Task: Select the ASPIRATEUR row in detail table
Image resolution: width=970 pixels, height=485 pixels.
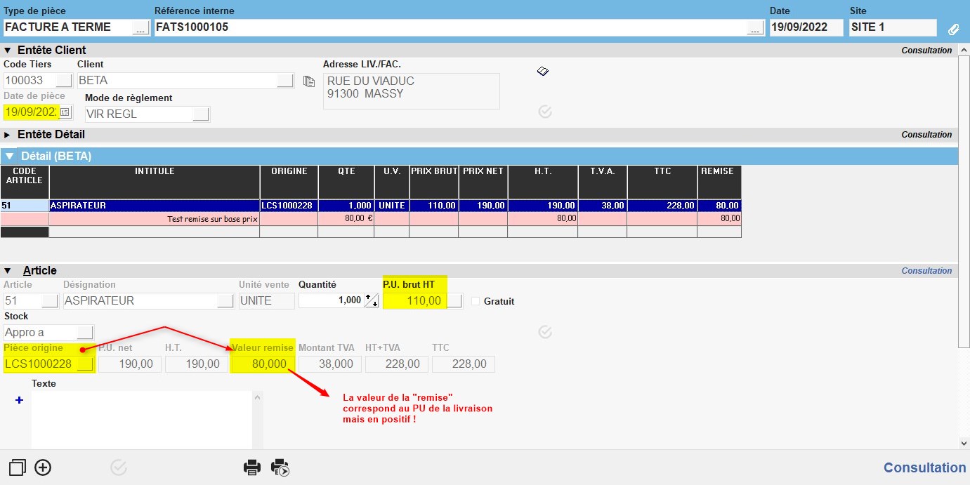Action: (x=153, y=206)
